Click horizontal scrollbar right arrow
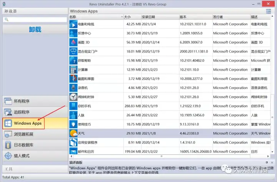This screenshot has width=277, height=182. [268, 156]
